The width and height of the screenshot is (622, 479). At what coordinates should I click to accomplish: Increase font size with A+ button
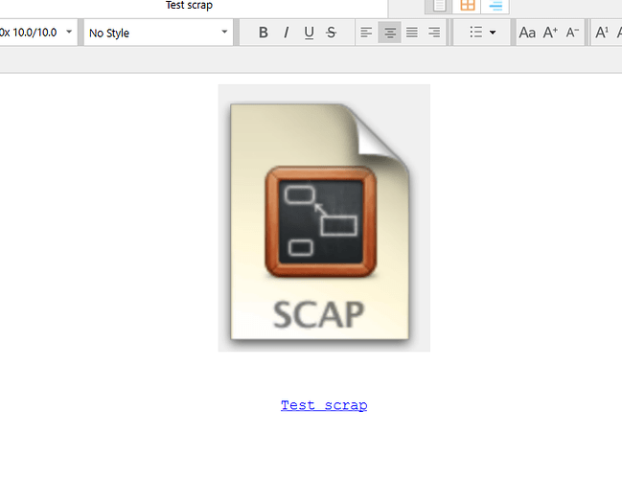tap(550, 33)
